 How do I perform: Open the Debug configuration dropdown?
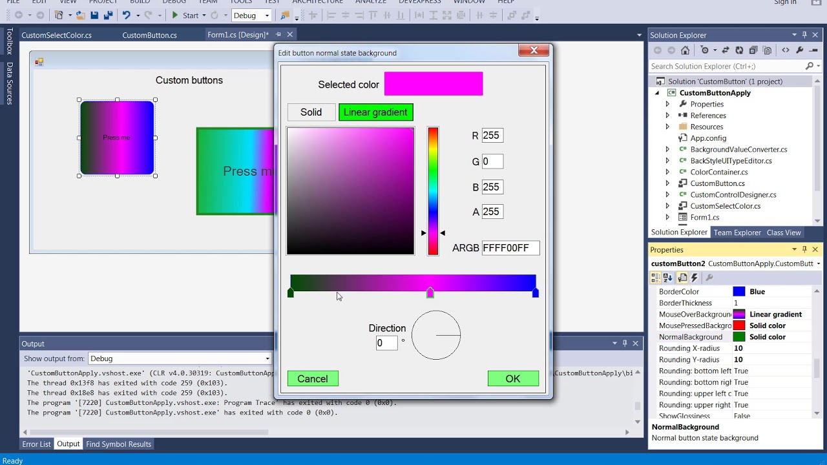click(x=267, y=15)
